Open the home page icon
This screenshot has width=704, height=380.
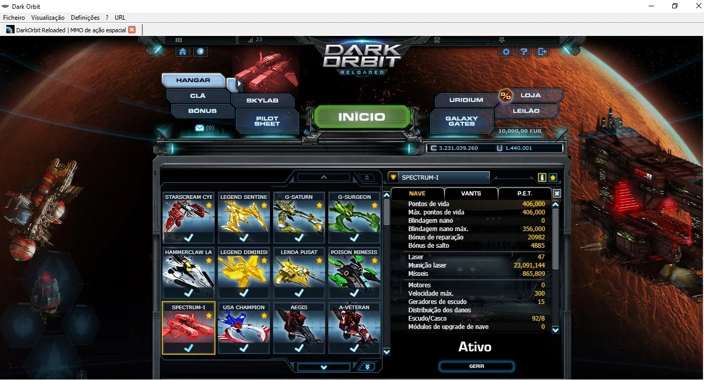click(x=183, y=52)
